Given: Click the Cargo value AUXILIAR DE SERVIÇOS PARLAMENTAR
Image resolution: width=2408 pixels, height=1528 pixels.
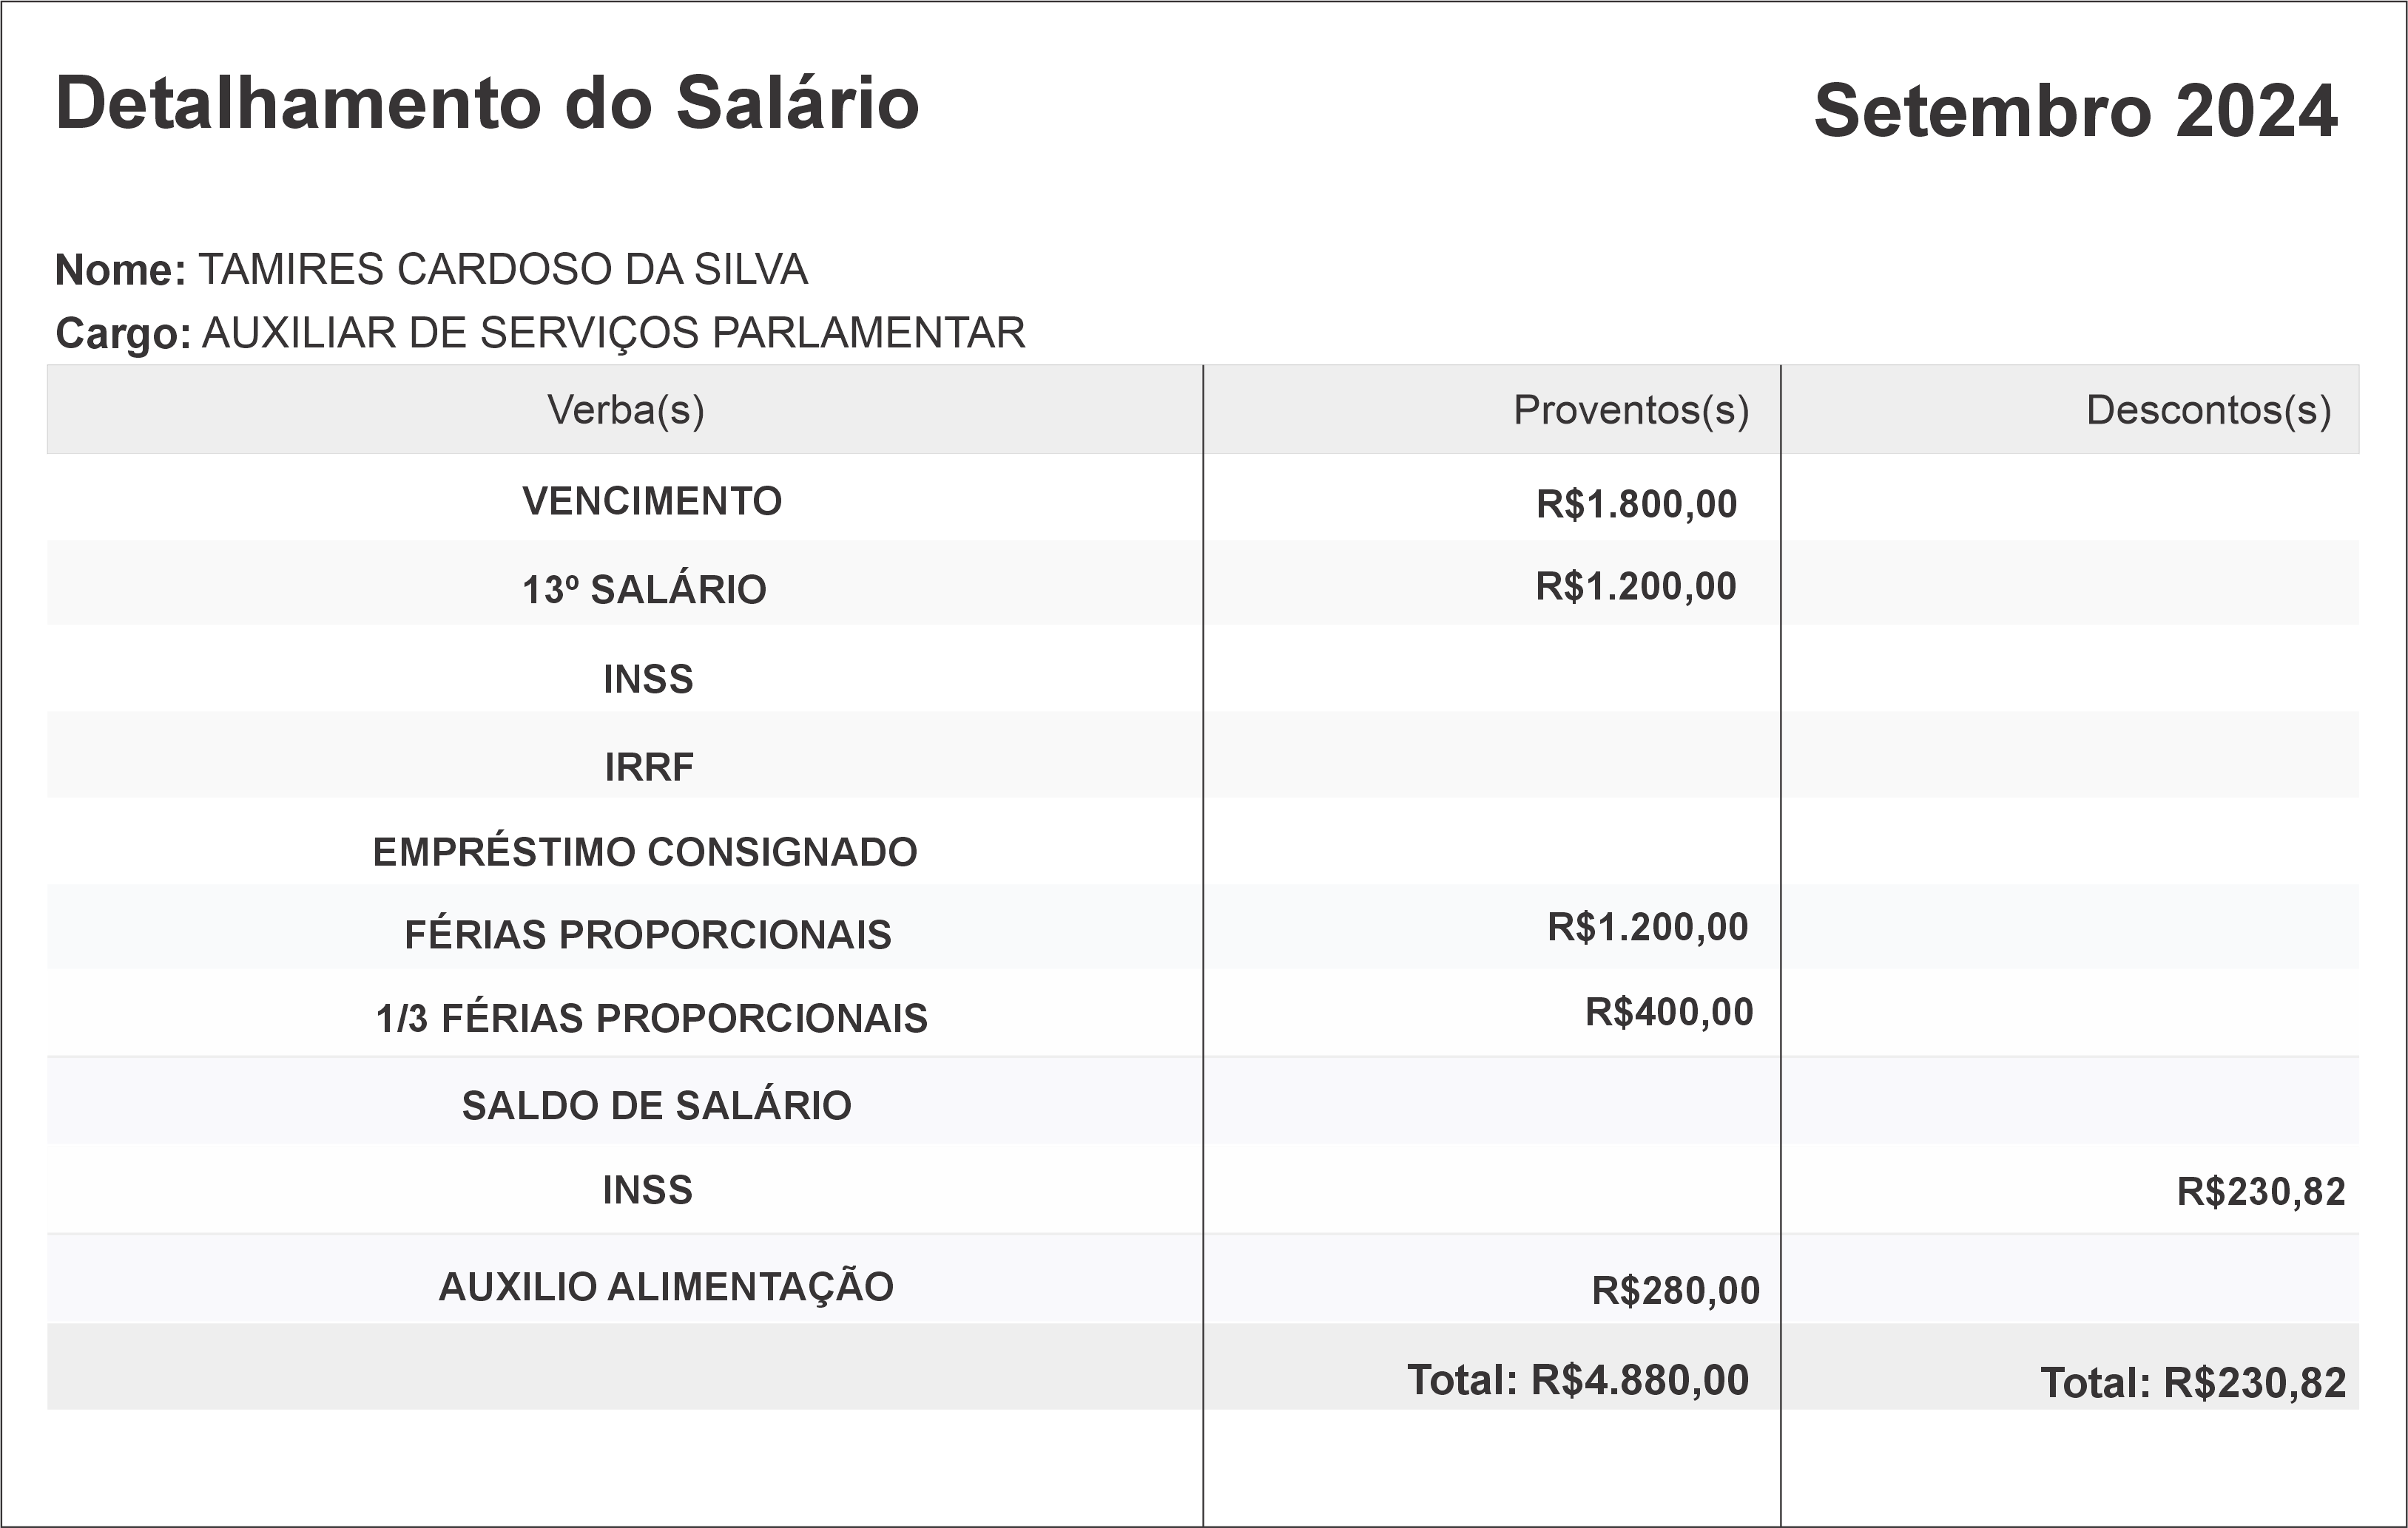Looking at the screenshot, I should click(x=613, y=333).
